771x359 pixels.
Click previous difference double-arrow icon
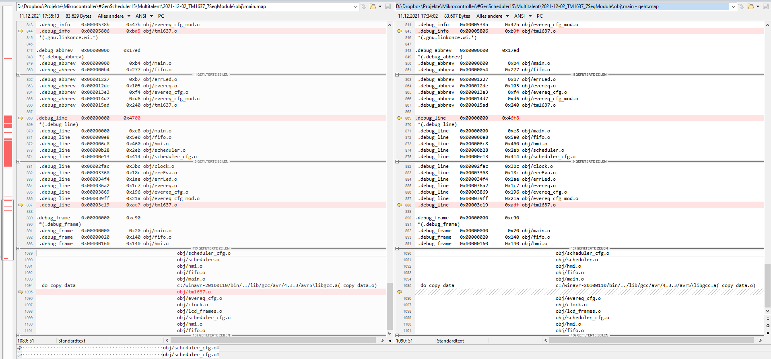click(x=768, y=318)
